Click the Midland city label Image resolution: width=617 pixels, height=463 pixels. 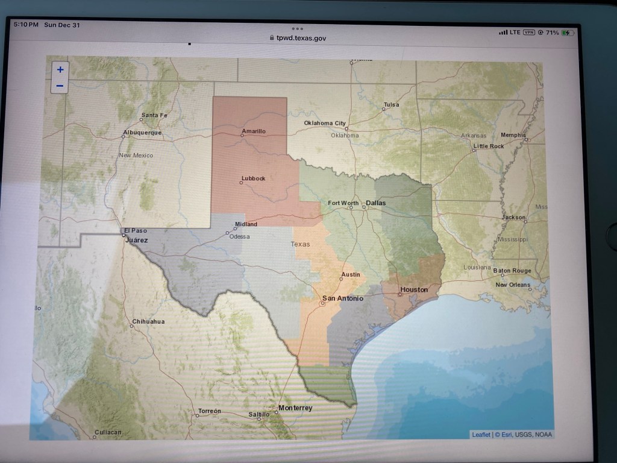pos(246,224)
